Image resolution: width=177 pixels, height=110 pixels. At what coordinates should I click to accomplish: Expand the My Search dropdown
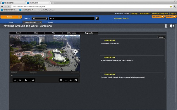(162, 17)
